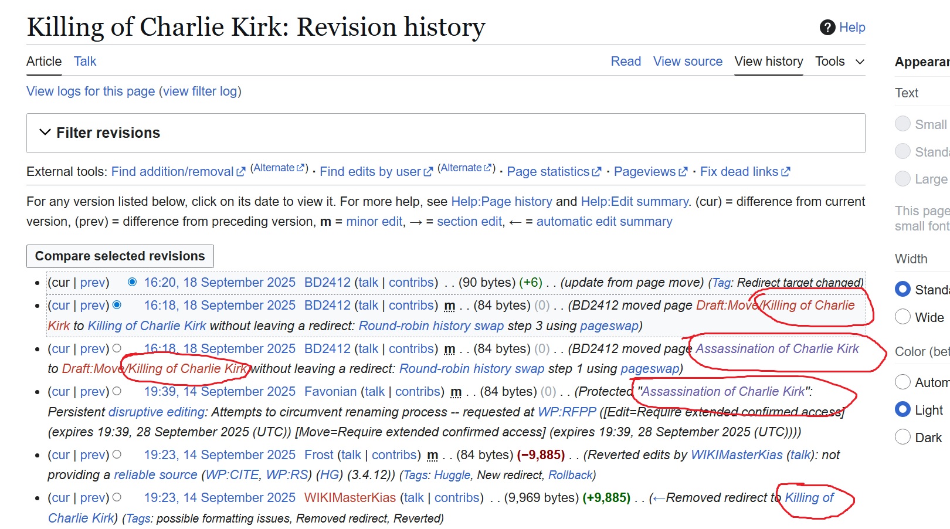Click external link icon beside Fix dead links
This screenshot has height=529, width=950.
coord(786,172)
